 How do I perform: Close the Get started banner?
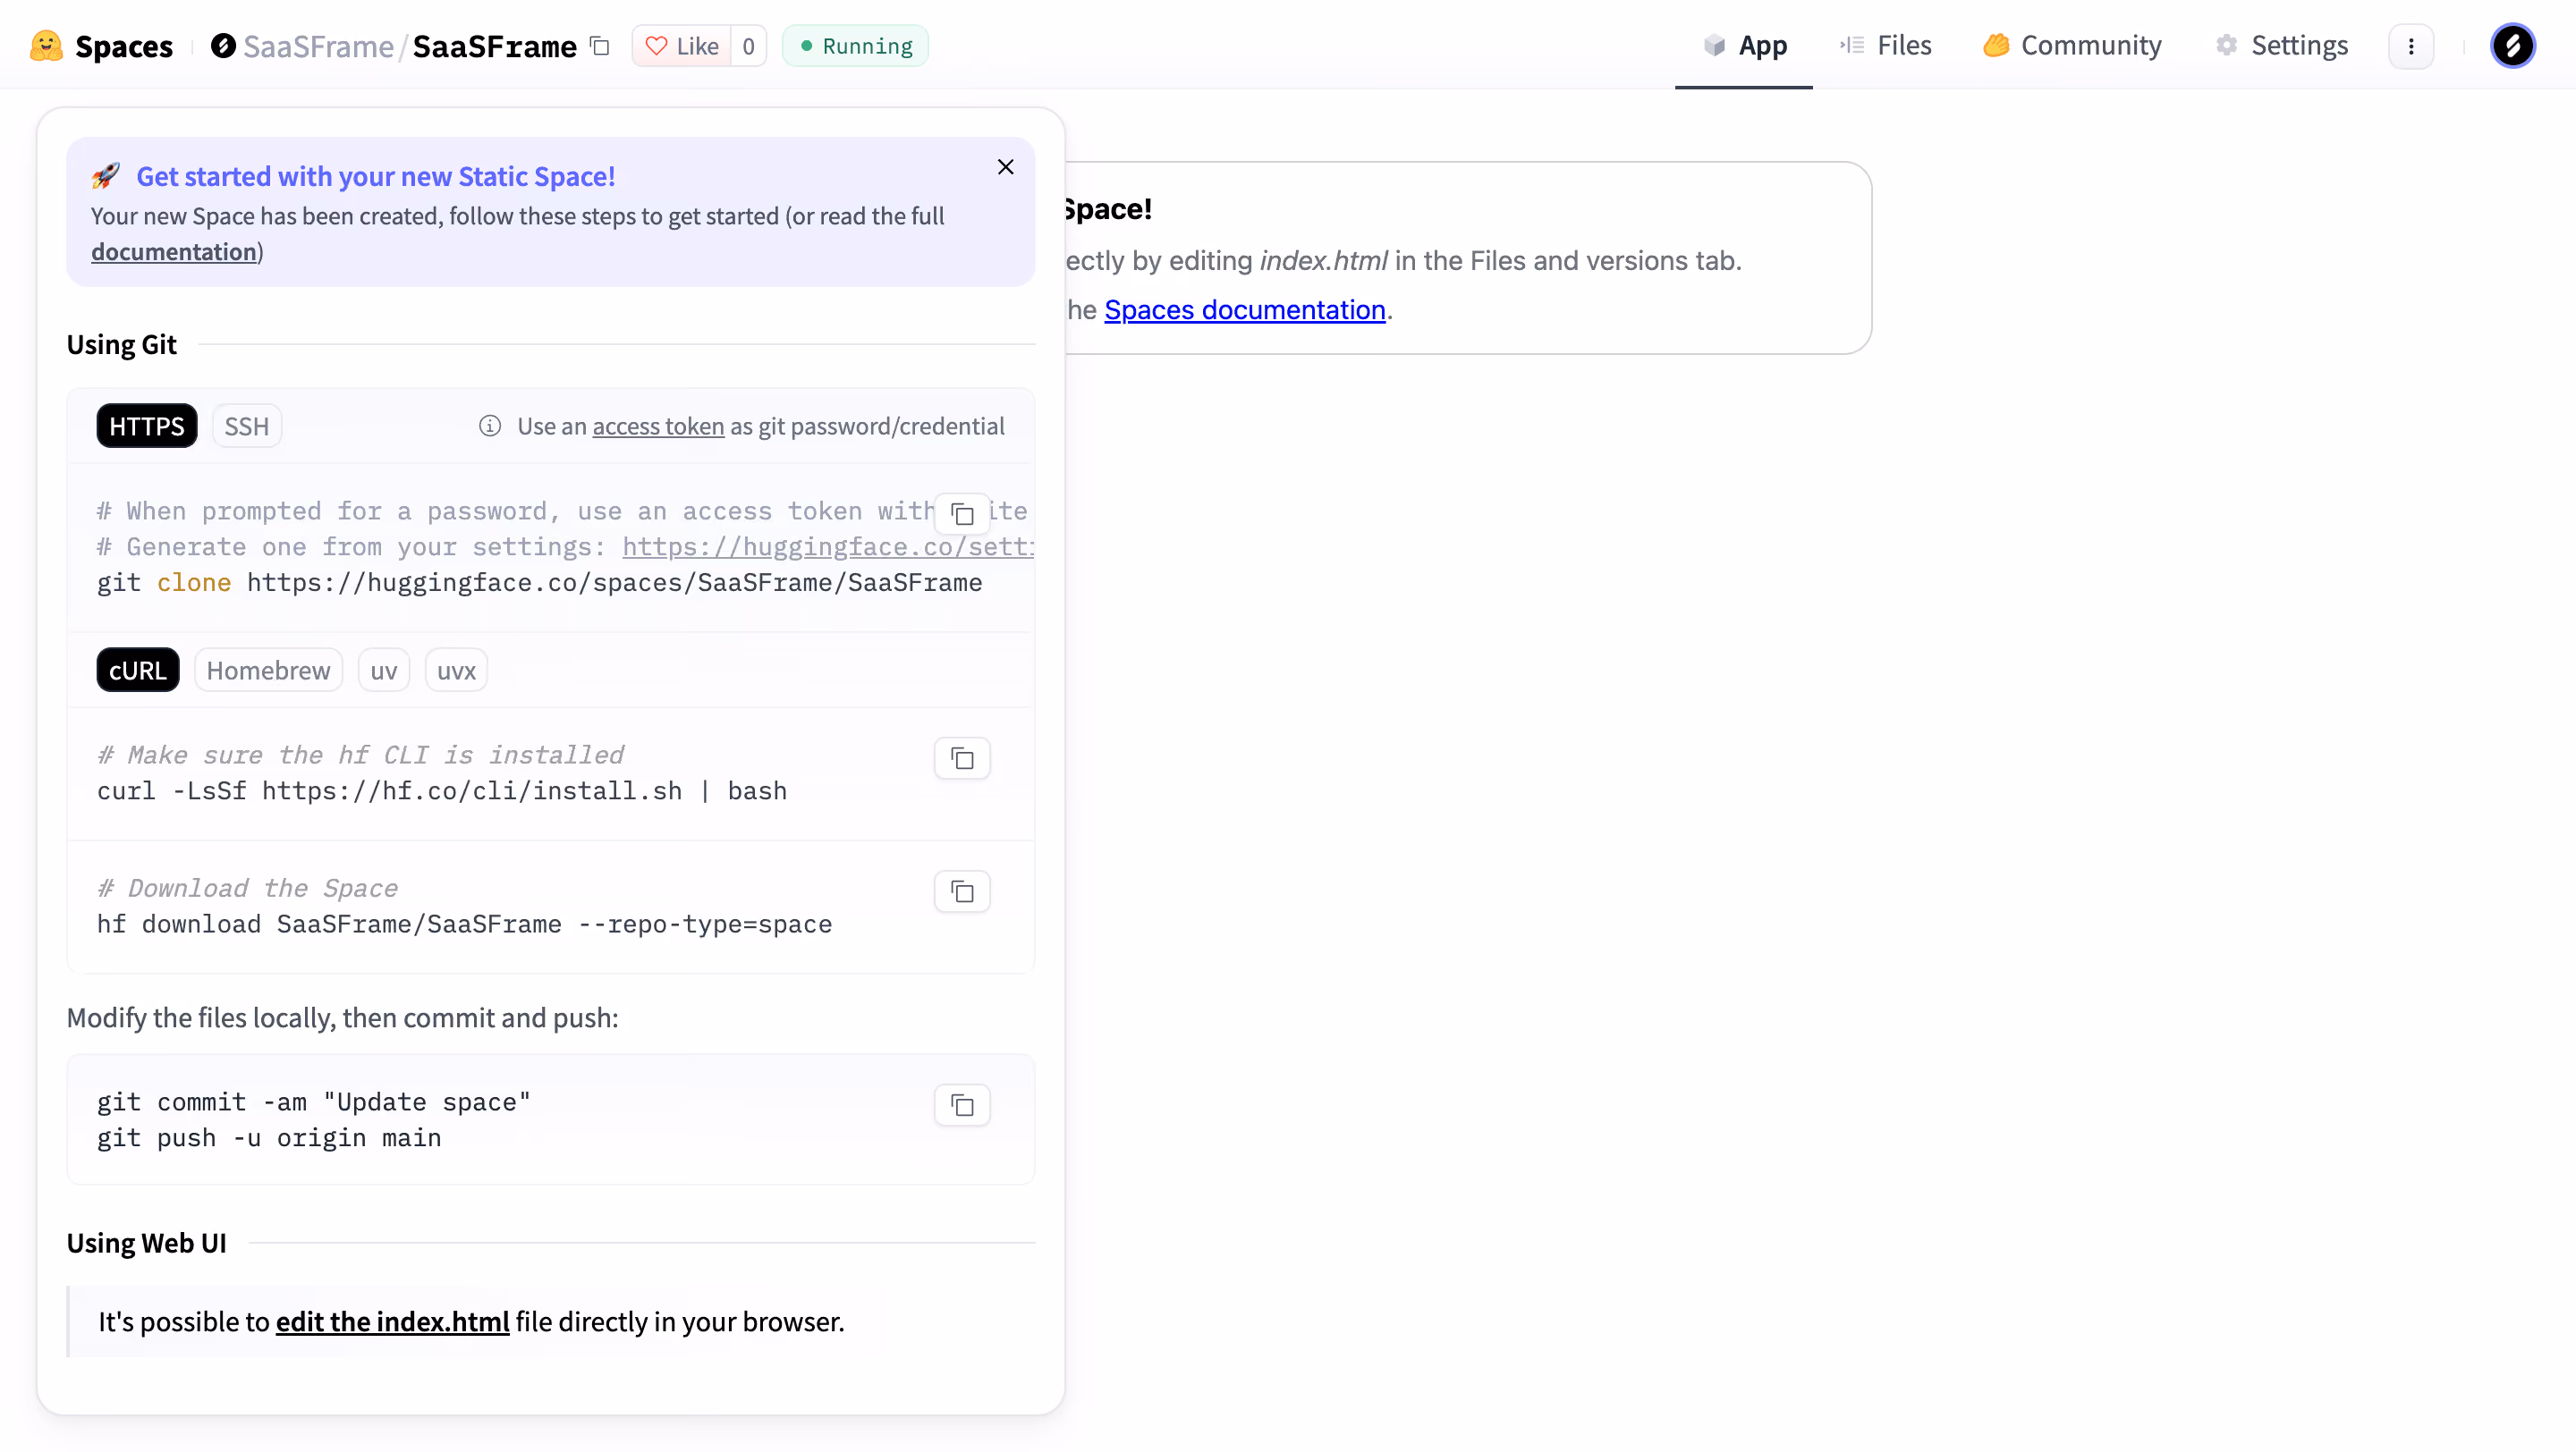click(1005, 167)
